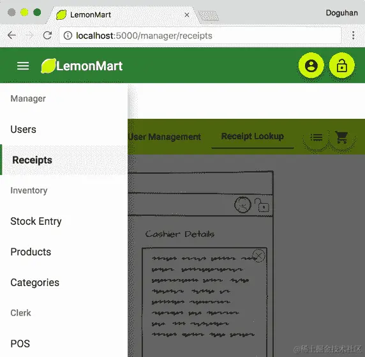Switch to the User Management tab
365x357 pixels.
(x=165, y=137)
